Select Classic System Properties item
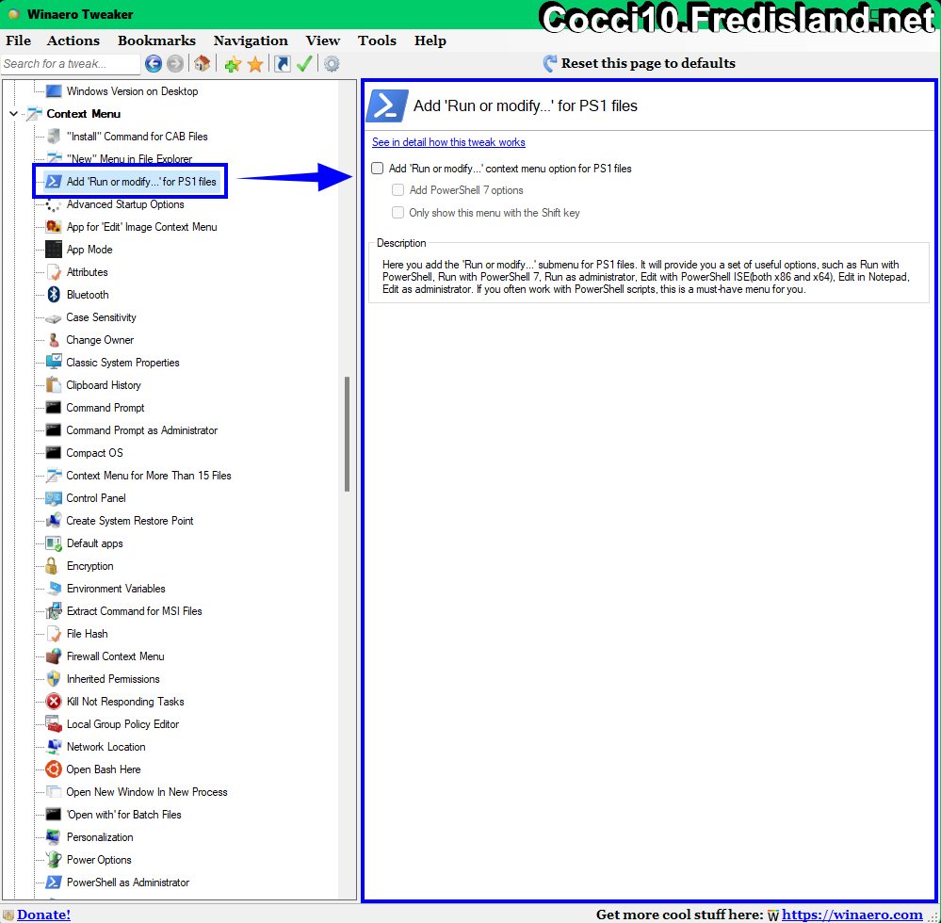Screen dimensions: 941x923 coord(122,363)
